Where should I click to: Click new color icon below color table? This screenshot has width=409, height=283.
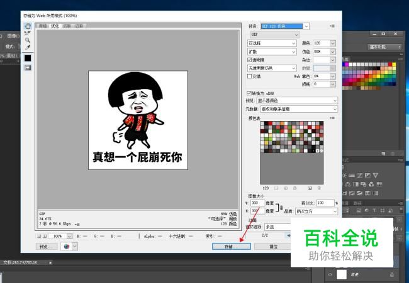click(x=310, y=188)
